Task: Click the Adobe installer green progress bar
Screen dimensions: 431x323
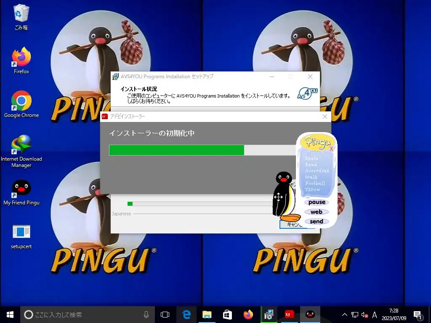Action: pos(176,150)
